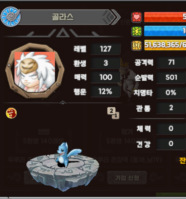Click the 가입 신청 button
The height and width of the screenshot is (199, 186).
click(127, 178)
